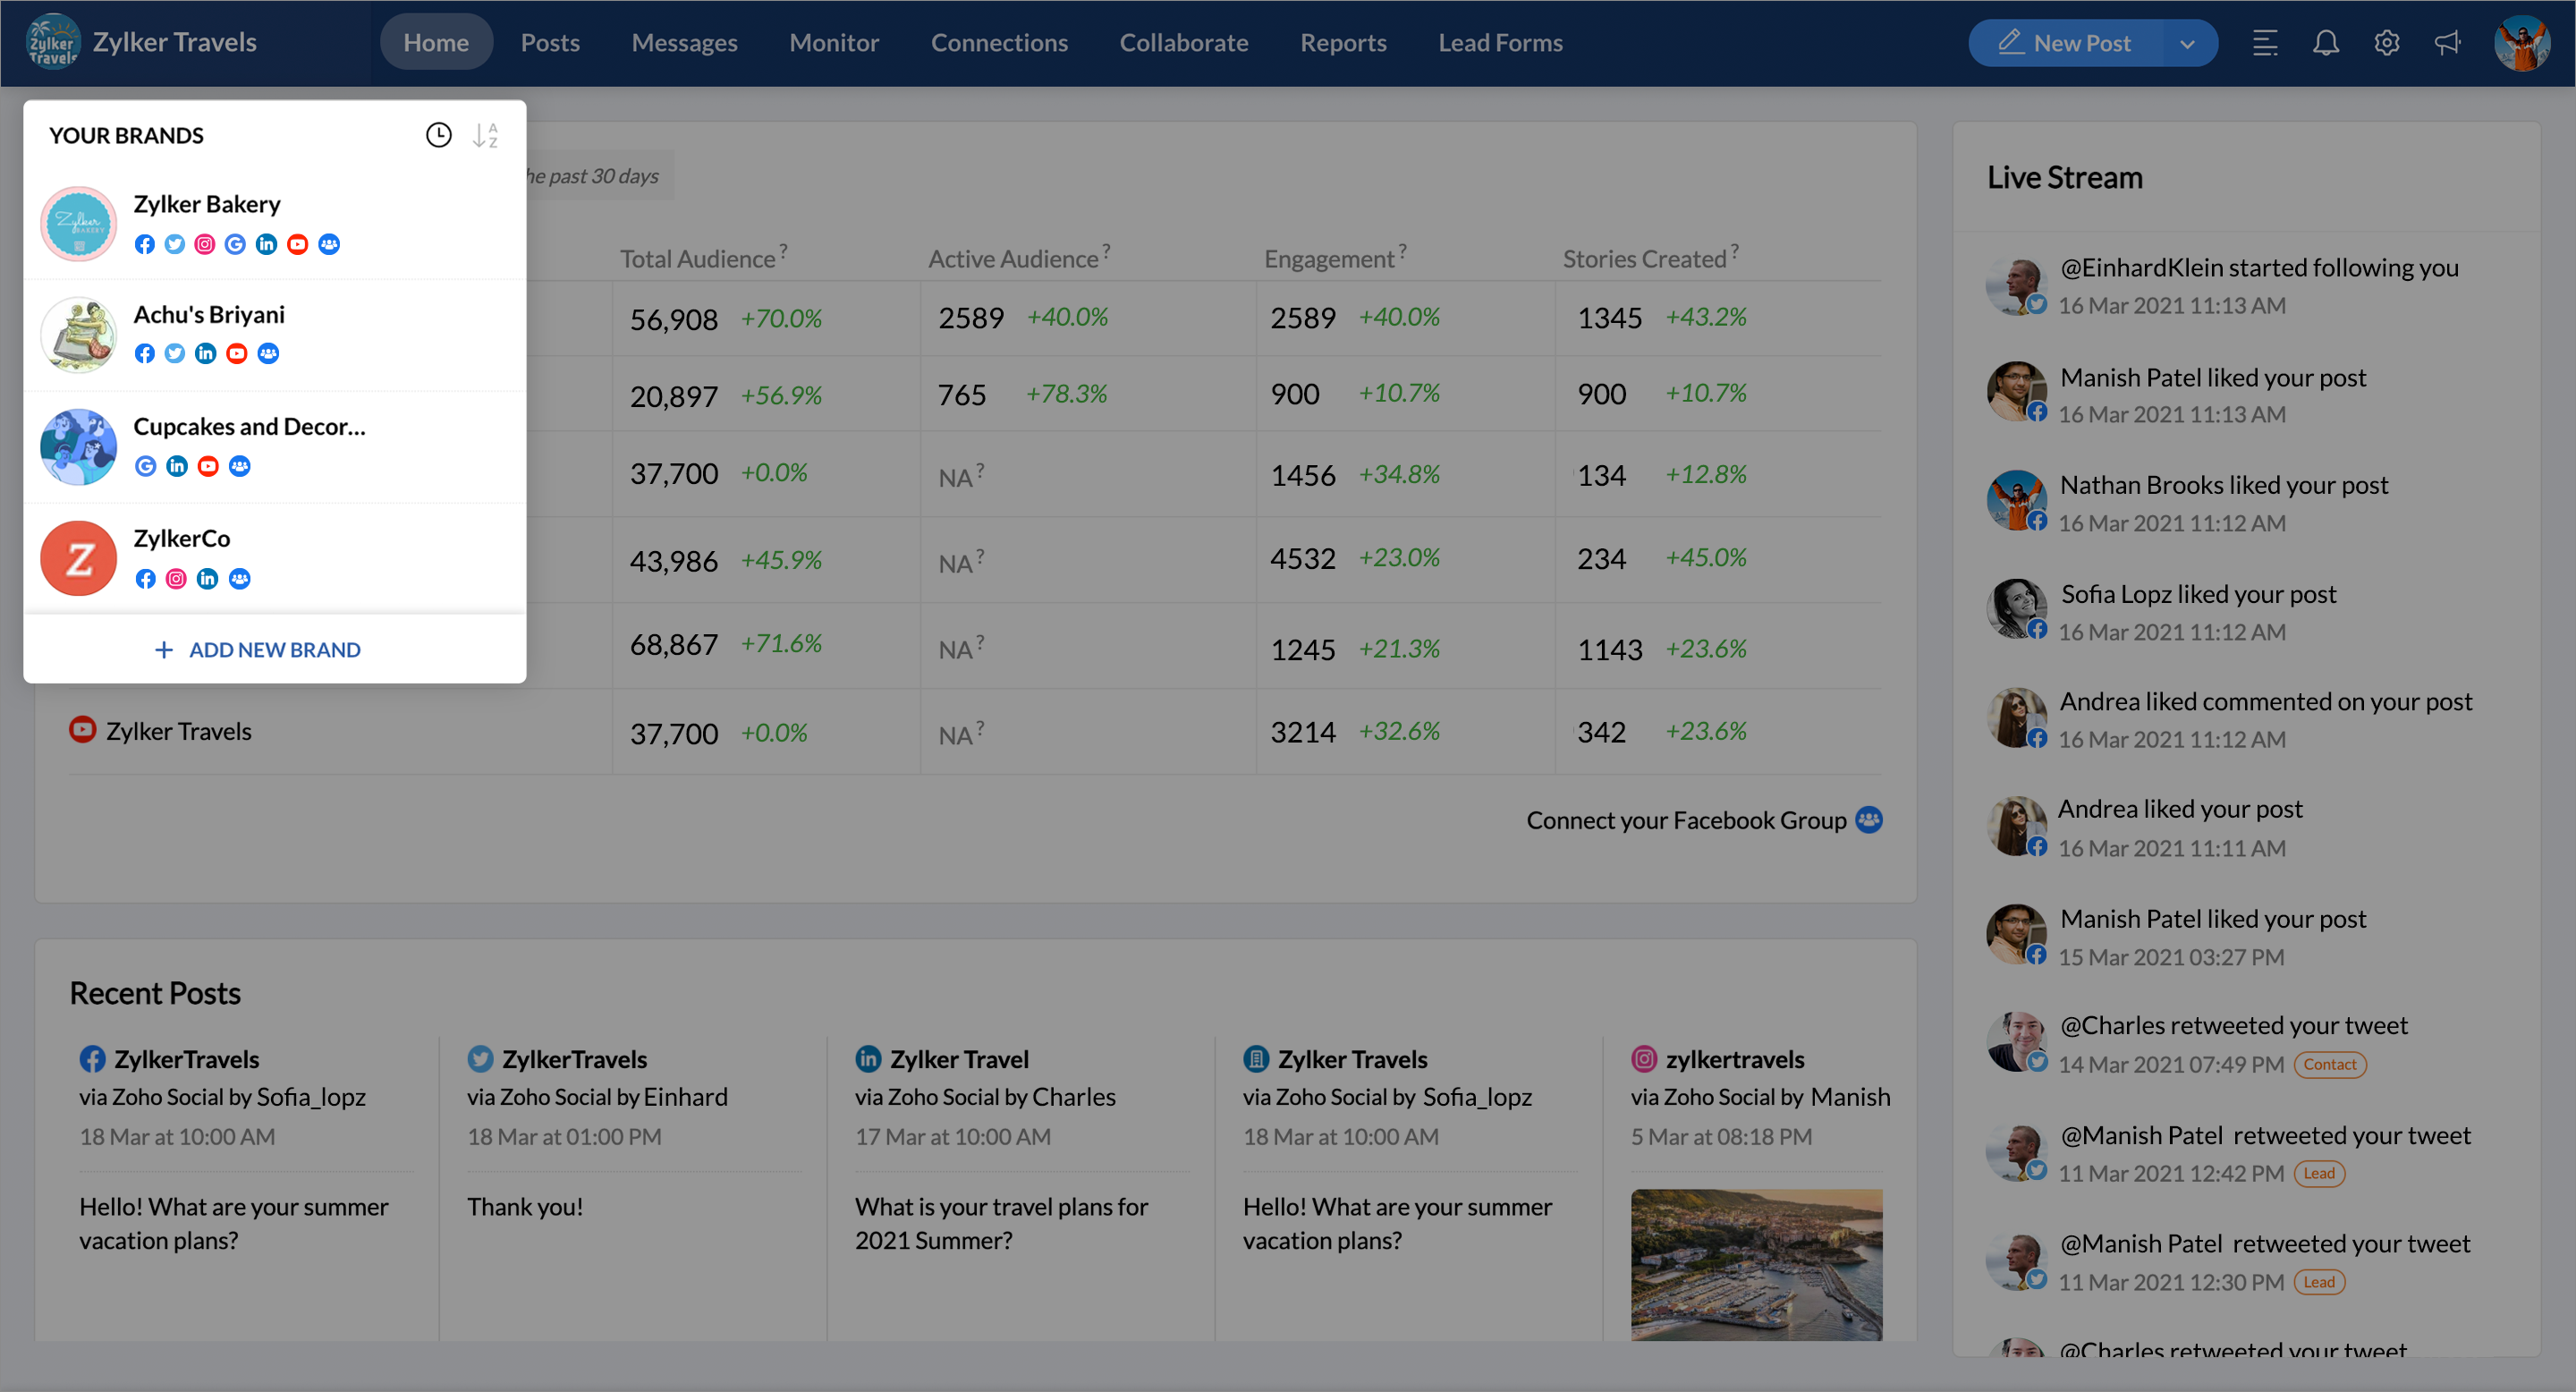
Task: Open the zylkertravels Instagram post thumbnail
Action: [1755, 1264]
